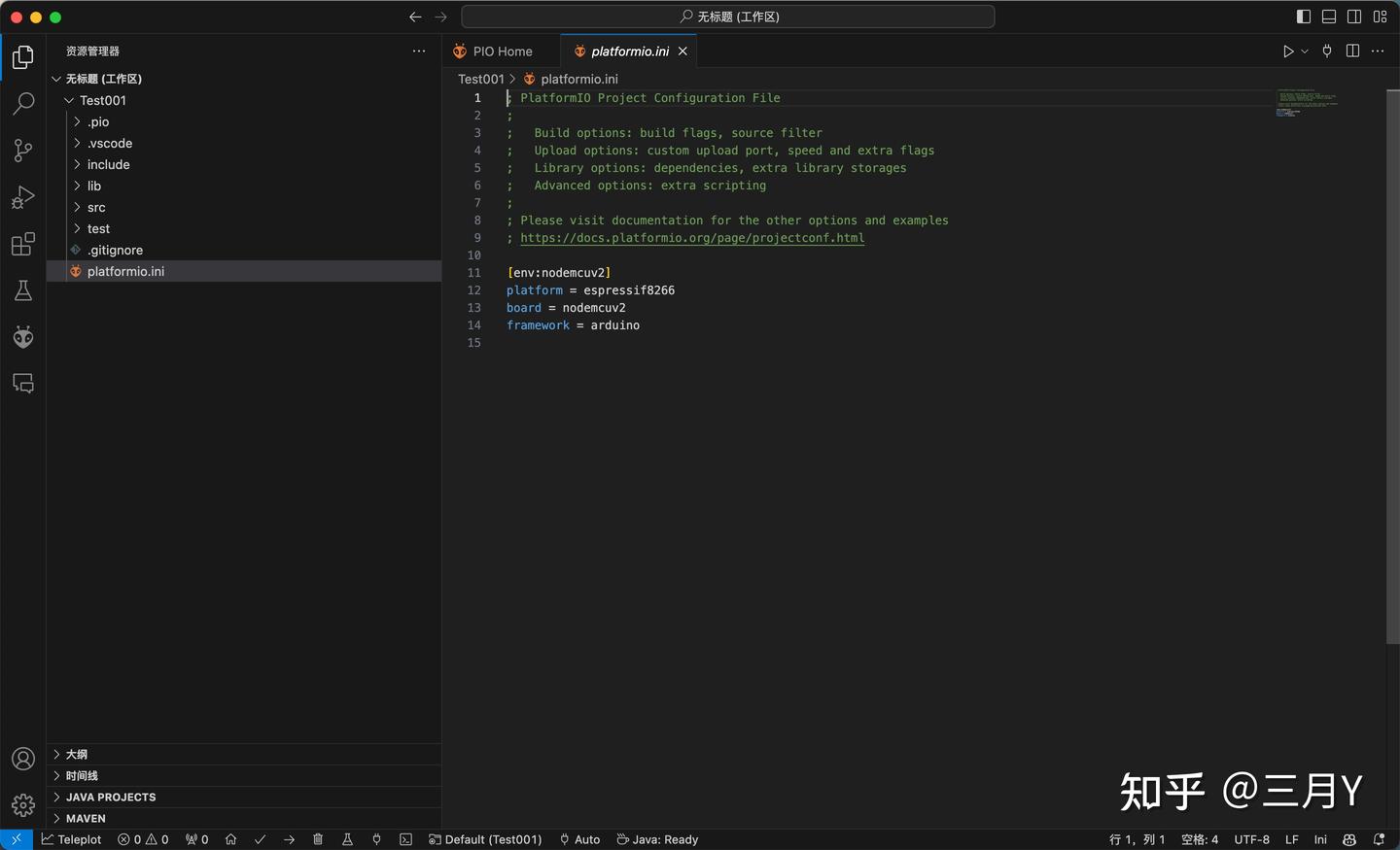Change environment via Default (Test001) button
This screenshot has height=850, width=1400.
(485, 839)
